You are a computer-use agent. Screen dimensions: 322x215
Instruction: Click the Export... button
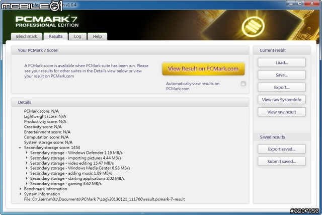[282, 87]
